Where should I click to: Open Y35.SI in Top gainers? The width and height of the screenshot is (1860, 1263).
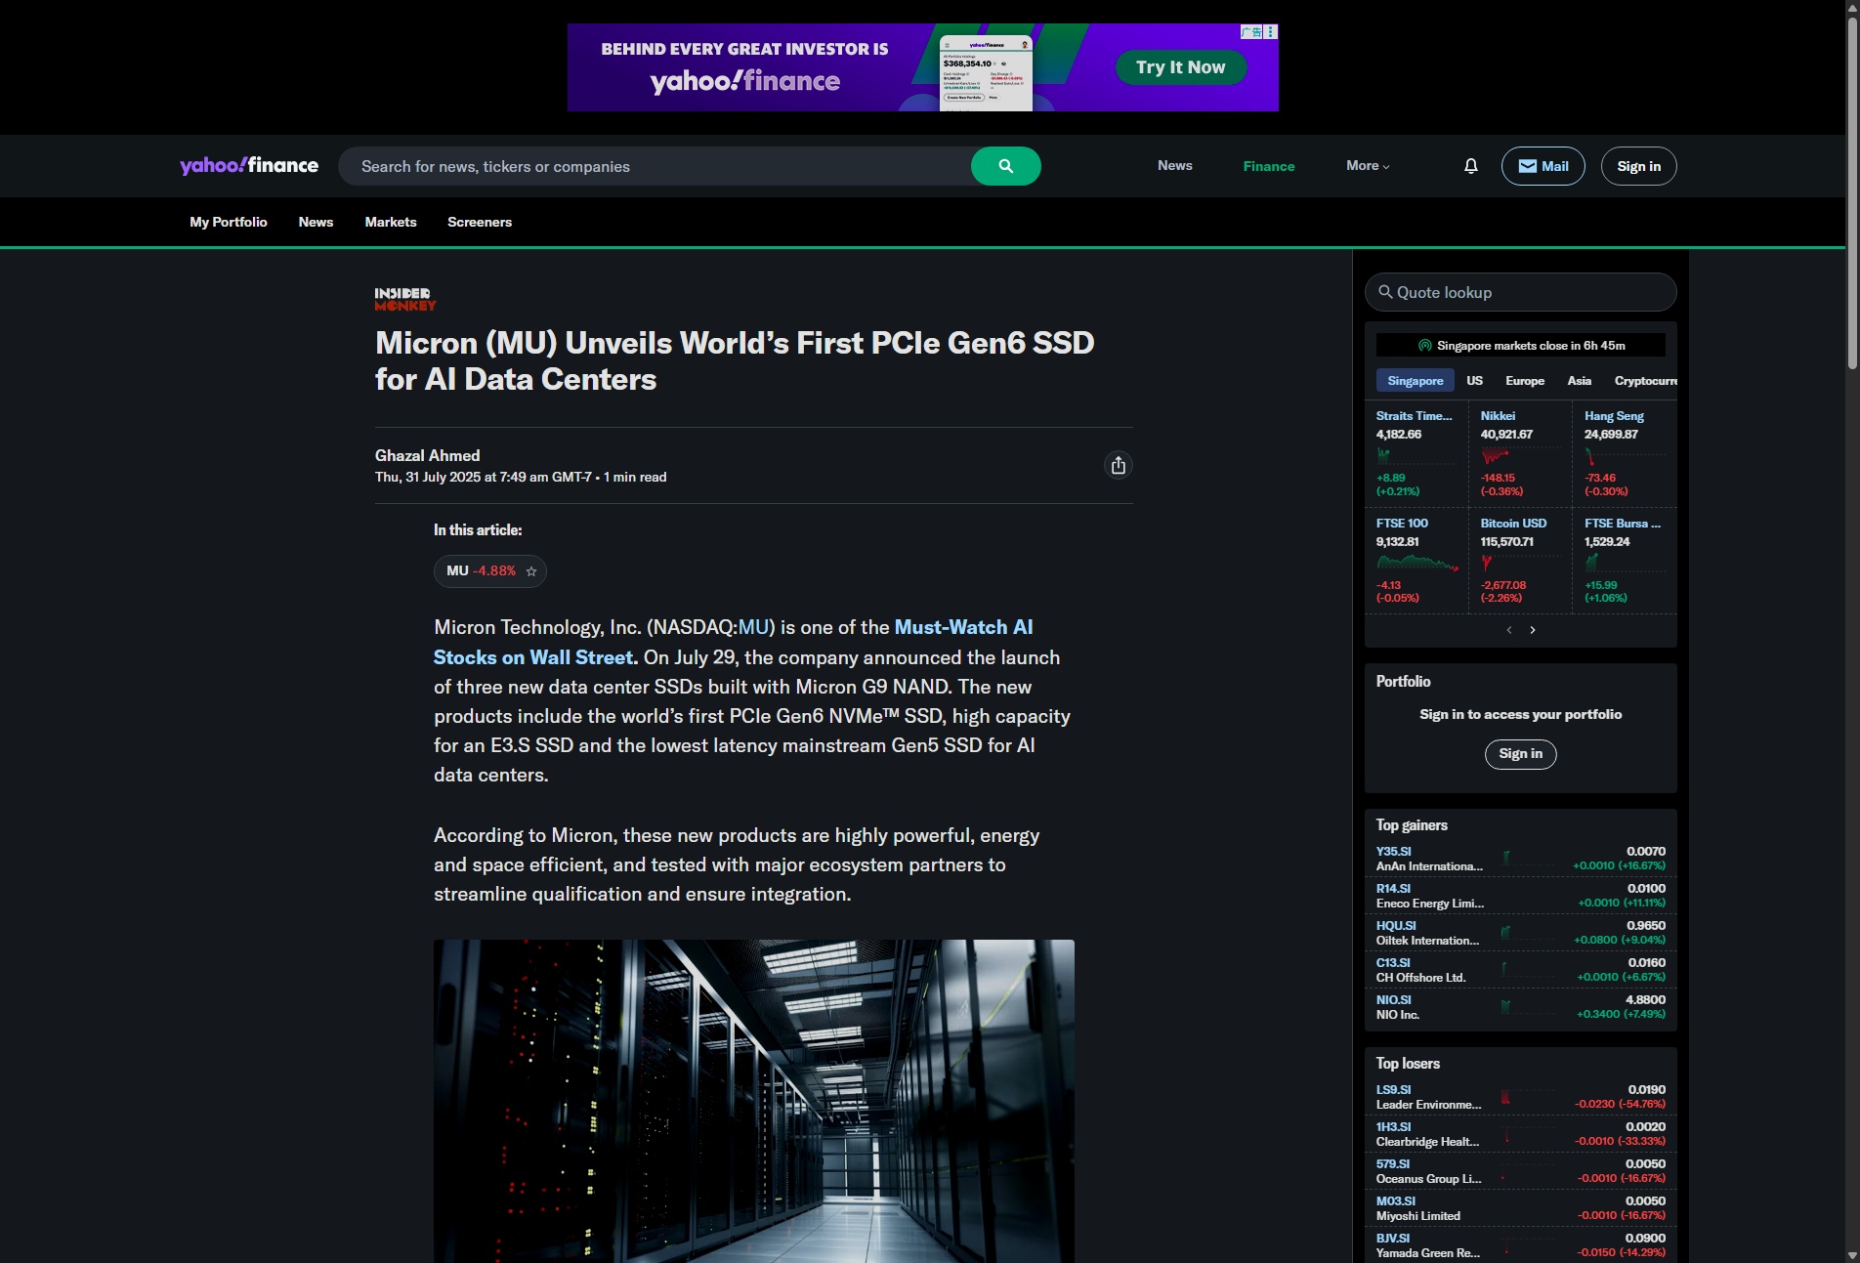click(x=1520, y=859)
